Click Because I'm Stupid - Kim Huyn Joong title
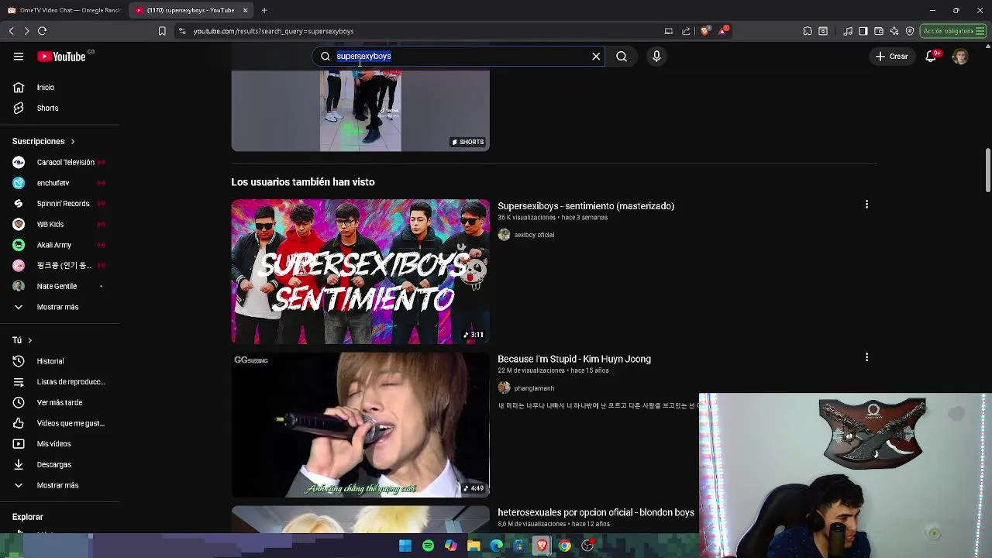Screen dimensions: 992x558 tap(574, 359)
